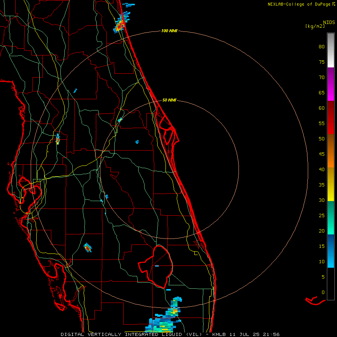Click the scale value 45
The image size is (337, 337).
point(322,154)
